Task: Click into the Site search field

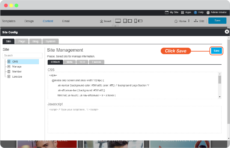Action: pyautogui.click(x=22, y=55)
